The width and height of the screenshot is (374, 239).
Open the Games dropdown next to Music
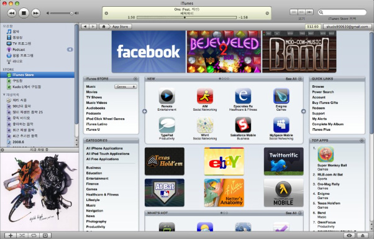pyautogui.click(x=125, y=87)
